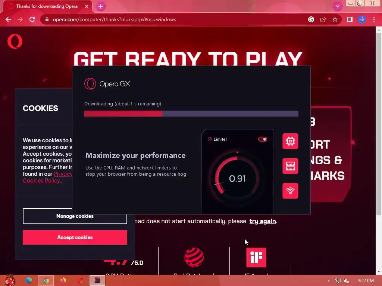Show hidden system tray icons

coord(329,281)
